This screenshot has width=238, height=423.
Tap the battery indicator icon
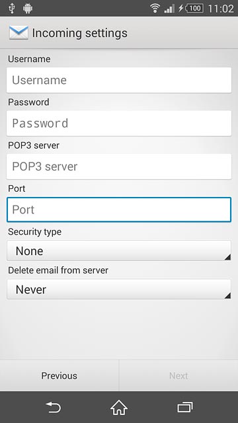194,9
